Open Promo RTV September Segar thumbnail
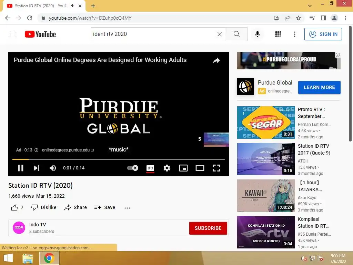 [266, 122]
